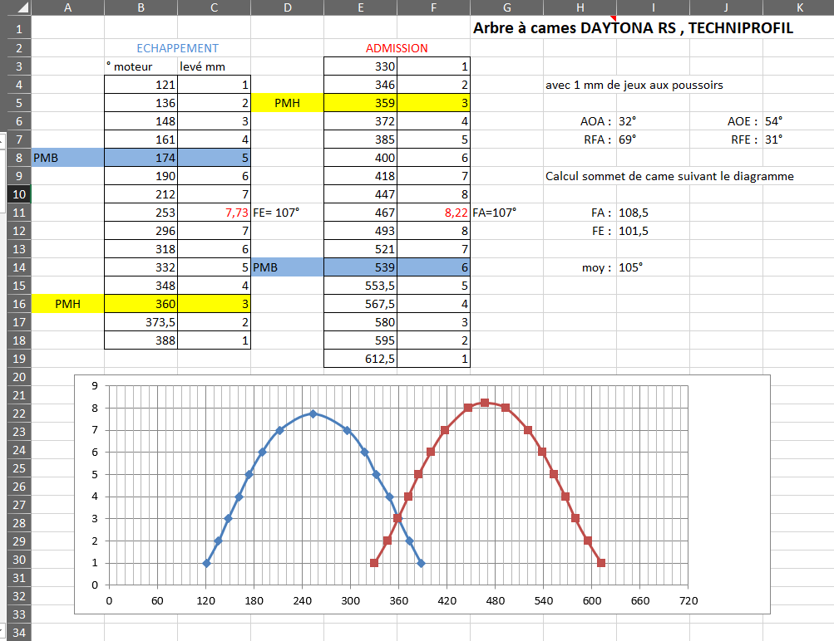Select the cell containing 330

tap(360, 66)
